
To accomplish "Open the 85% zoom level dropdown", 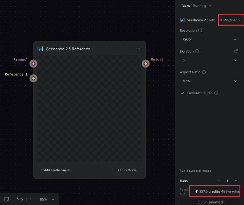I will point(47,199).
